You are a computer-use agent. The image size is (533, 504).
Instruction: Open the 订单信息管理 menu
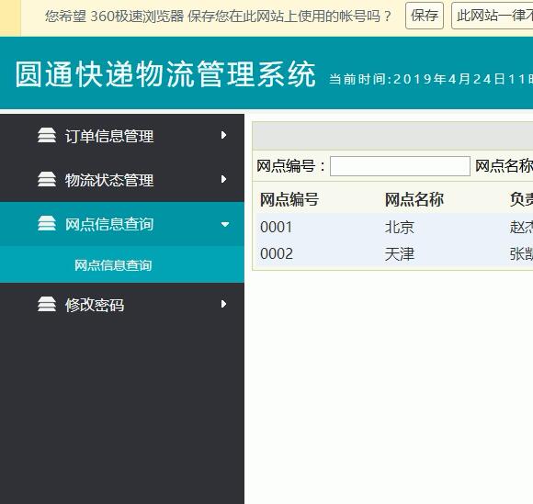click(122, 136)
